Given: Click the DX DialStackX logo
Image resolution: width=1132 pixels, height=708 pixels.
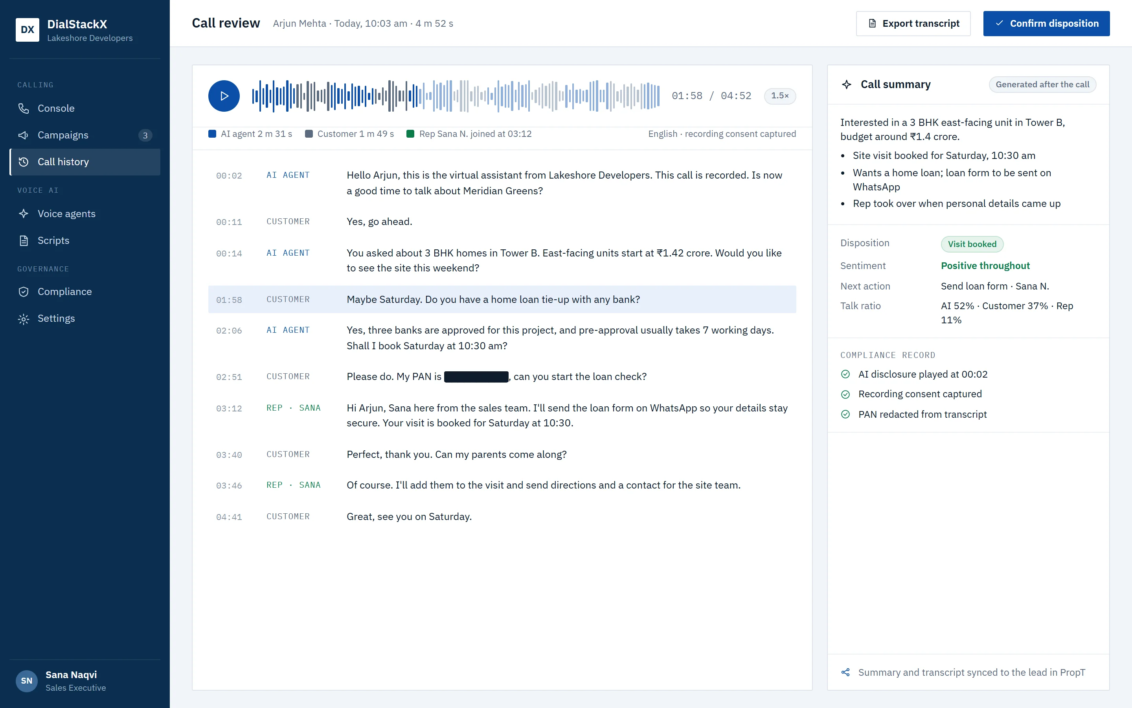Looking at the screenshot, I should coord(27,30).
